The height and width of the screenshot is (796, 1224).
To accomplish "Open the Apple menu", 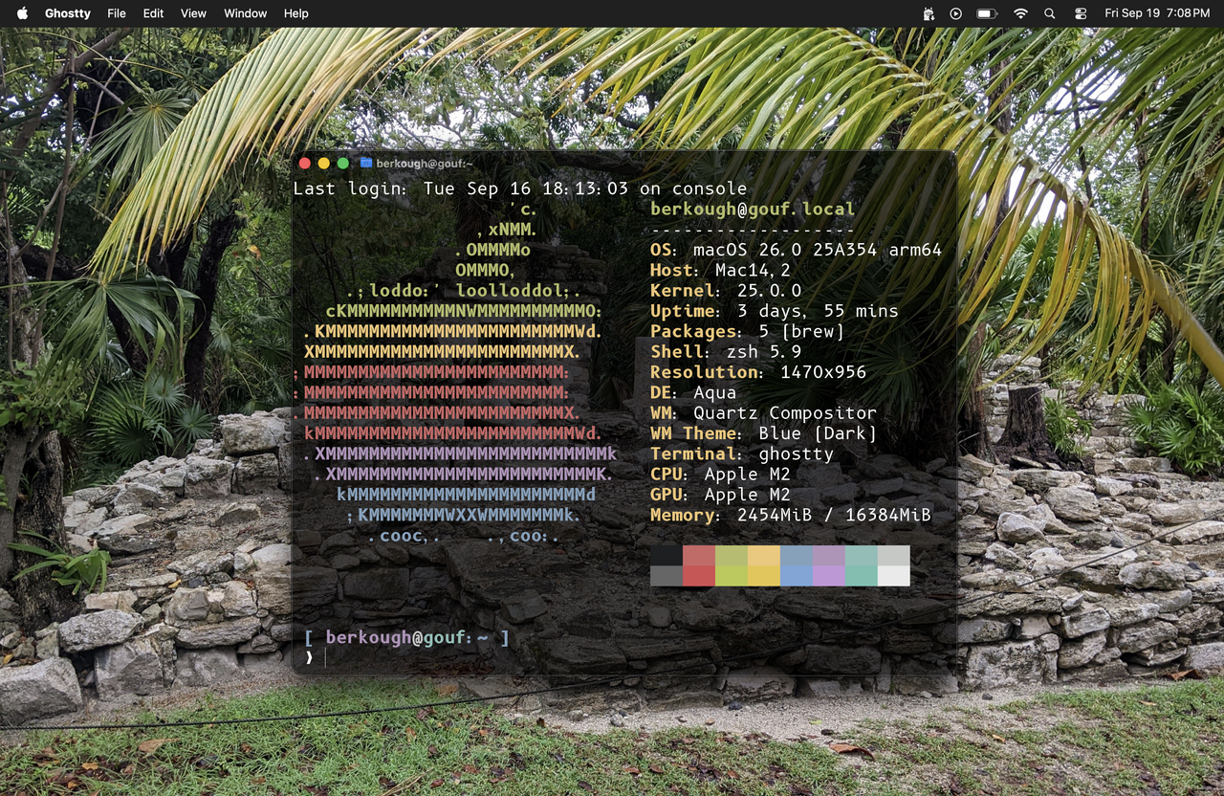I will [x=23, y=13].
